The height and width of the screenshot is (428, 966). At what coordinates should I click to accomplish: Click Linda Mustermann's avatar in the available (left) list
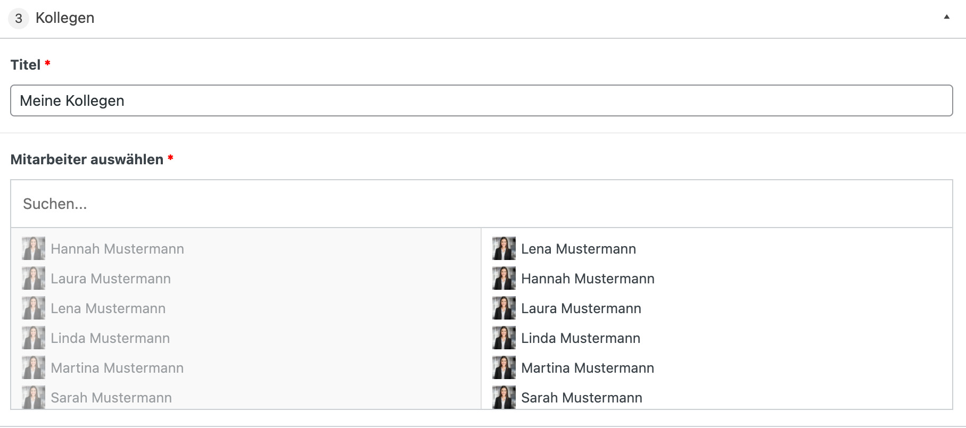tap(34, 338)
